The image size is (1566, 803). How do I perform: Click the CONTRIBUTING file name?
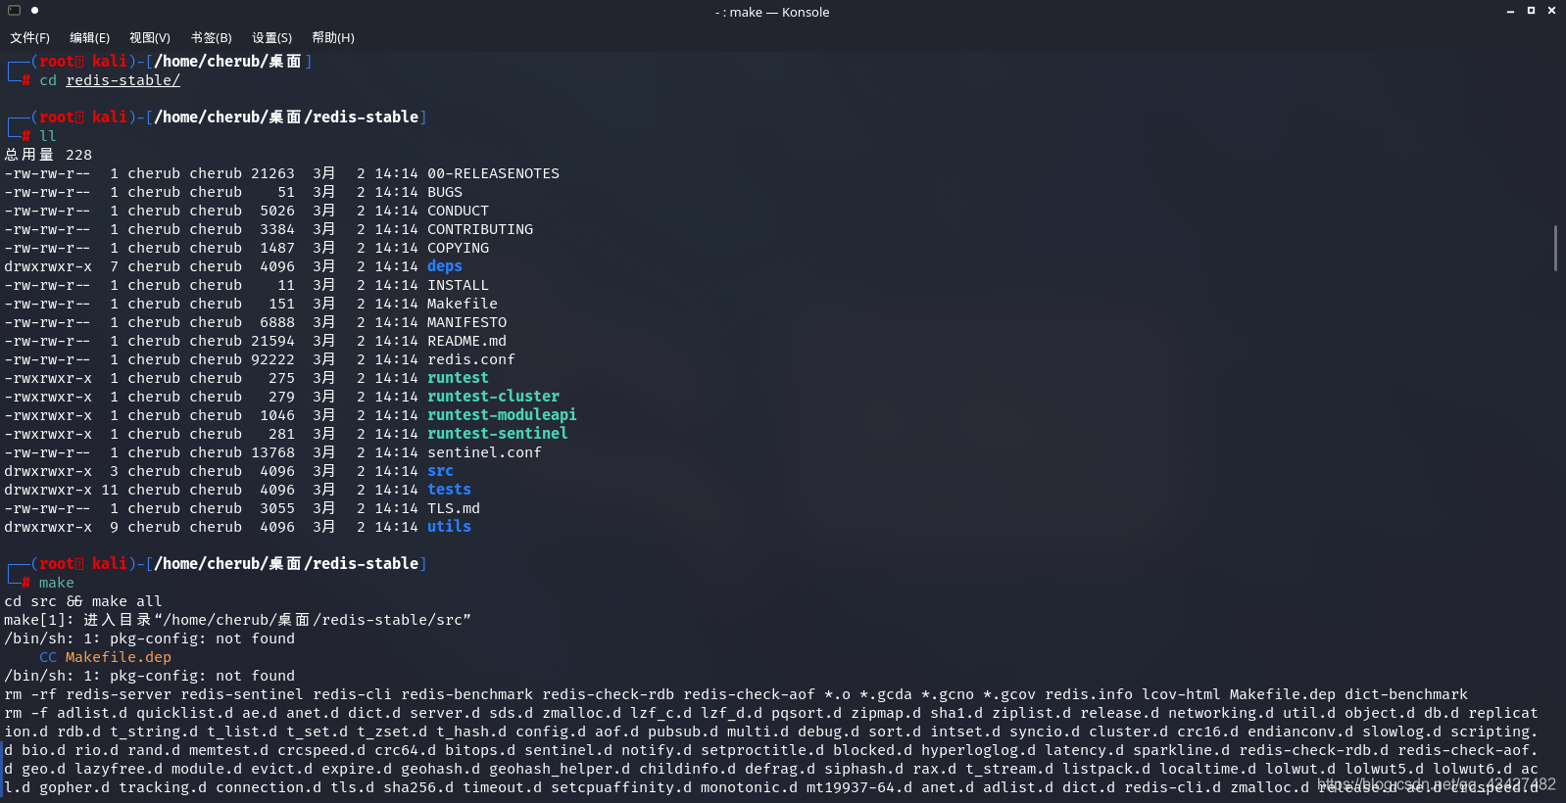[x=480, y=229]
